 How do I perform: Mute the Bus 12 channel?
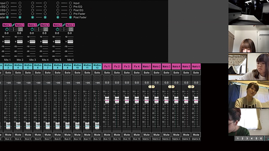tap(97, 135)
